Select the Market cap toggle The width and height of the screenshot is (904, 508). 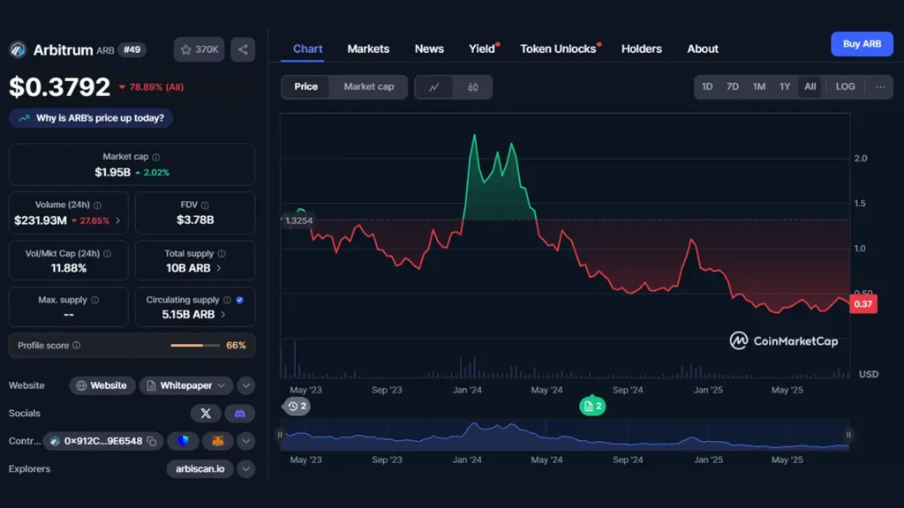(x=369, y=87)
